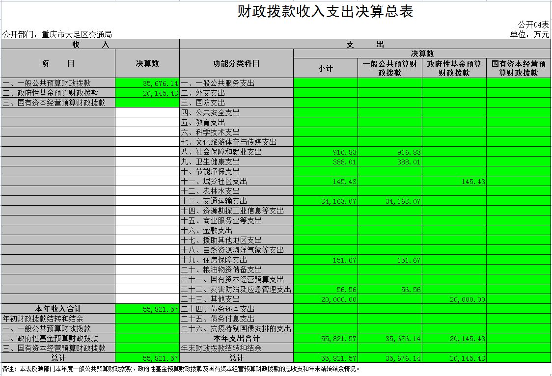Select the left-hand 总计 label cell

pos(58,358)
